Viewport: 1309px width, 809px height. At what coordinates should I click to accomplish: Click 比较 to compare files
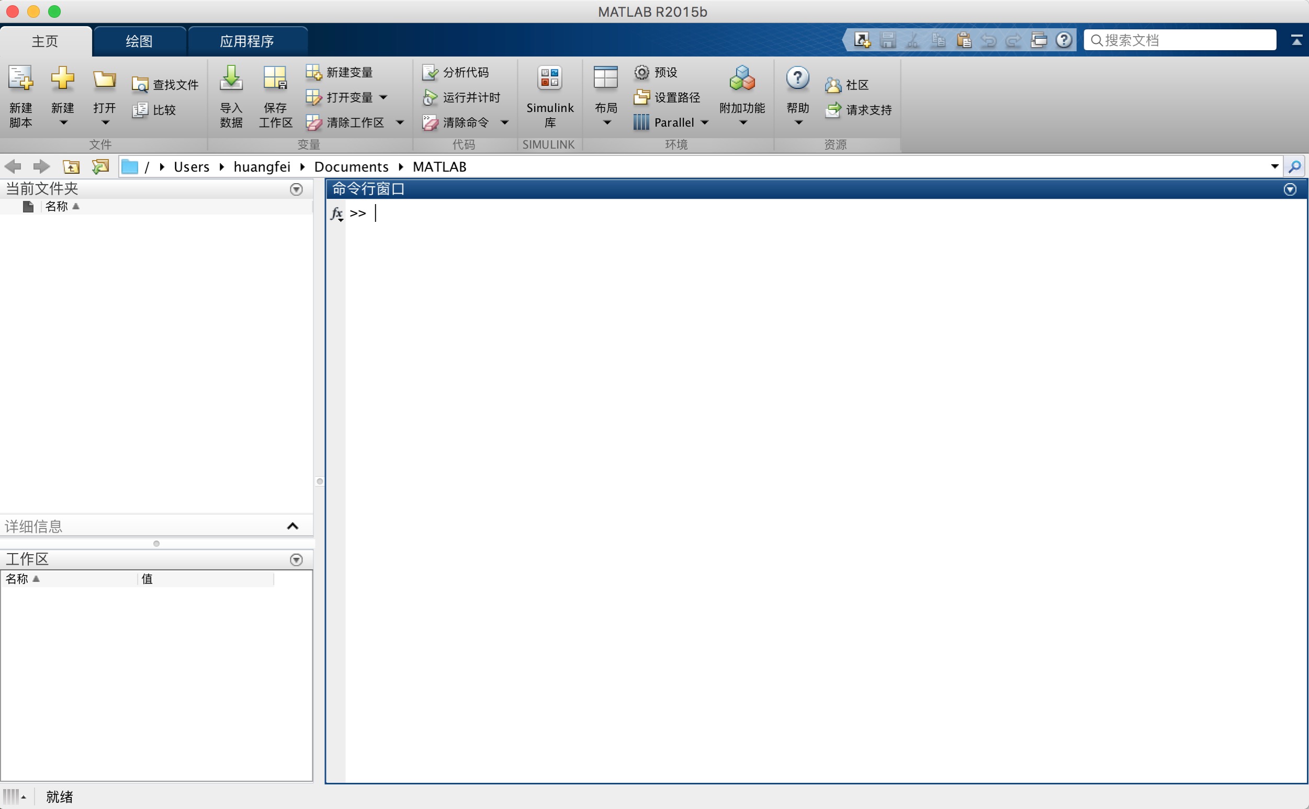[154, 110]
